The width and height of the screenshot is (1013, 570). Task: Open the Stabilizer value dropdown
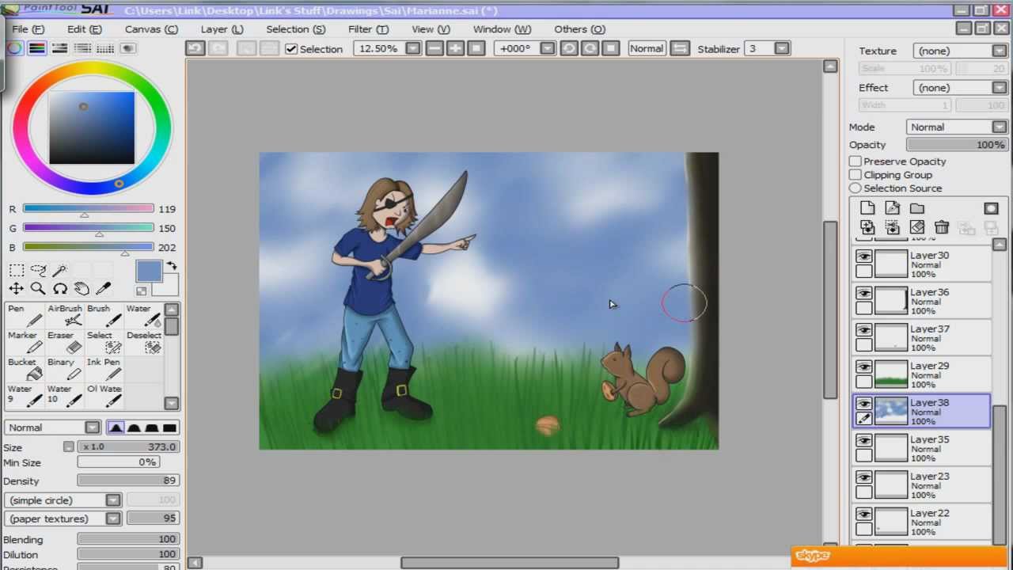pyautogui.click(x=782, y=48)
